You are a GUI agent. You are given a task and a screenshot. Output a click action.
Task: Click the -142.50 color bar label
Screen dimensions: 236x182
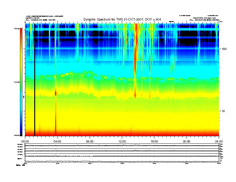click(x=16, y=82)
